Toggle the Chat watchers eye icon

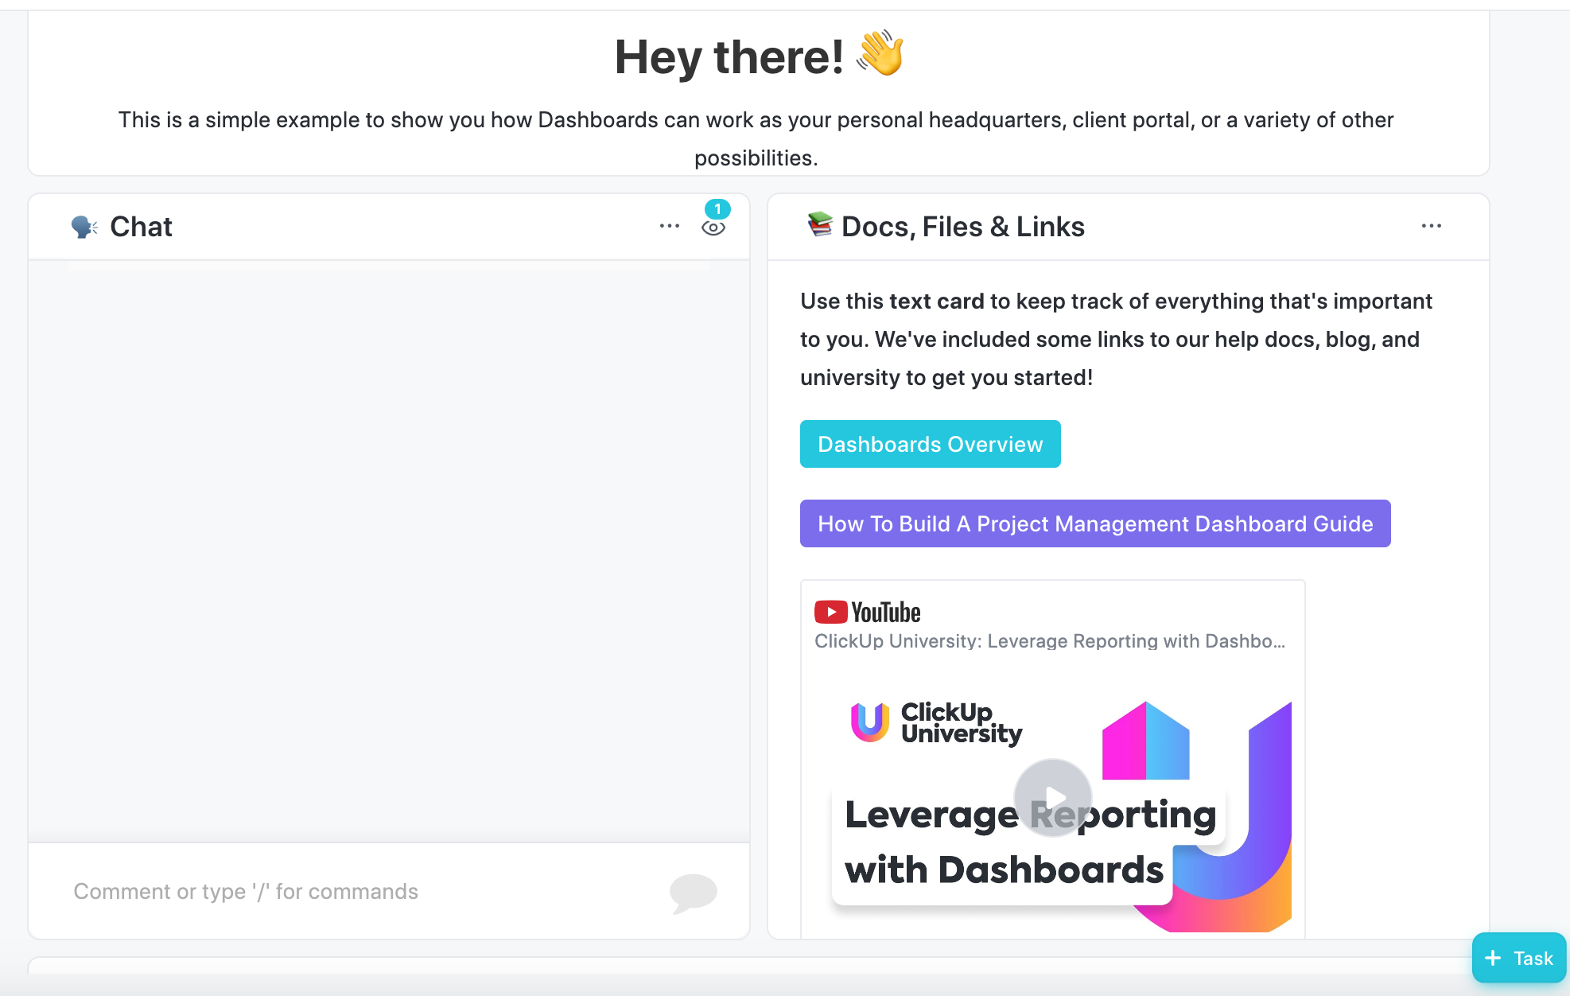coord(713,228)
